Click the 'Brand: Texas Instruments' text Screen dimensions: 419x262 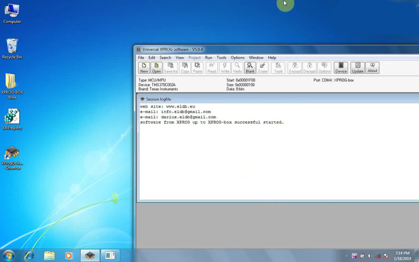158,89
